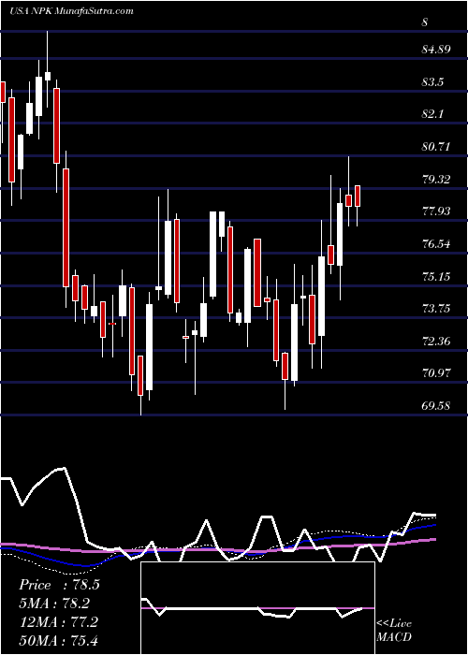The image size is (468, 655).
Task: Select the 76.54 price axis label
Action: click(x=436, y=244)
